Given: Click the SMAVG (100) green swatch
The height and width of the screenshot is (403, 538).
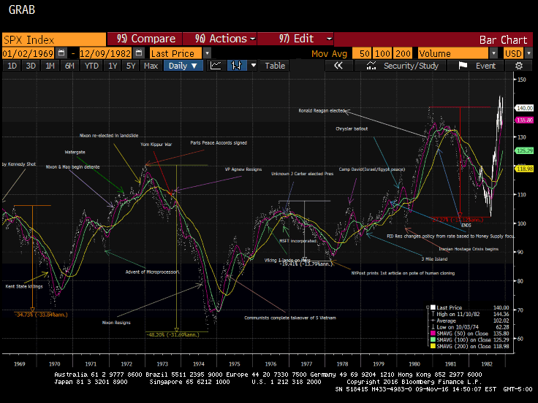Looking at the screenshot, I should (433, 339).
